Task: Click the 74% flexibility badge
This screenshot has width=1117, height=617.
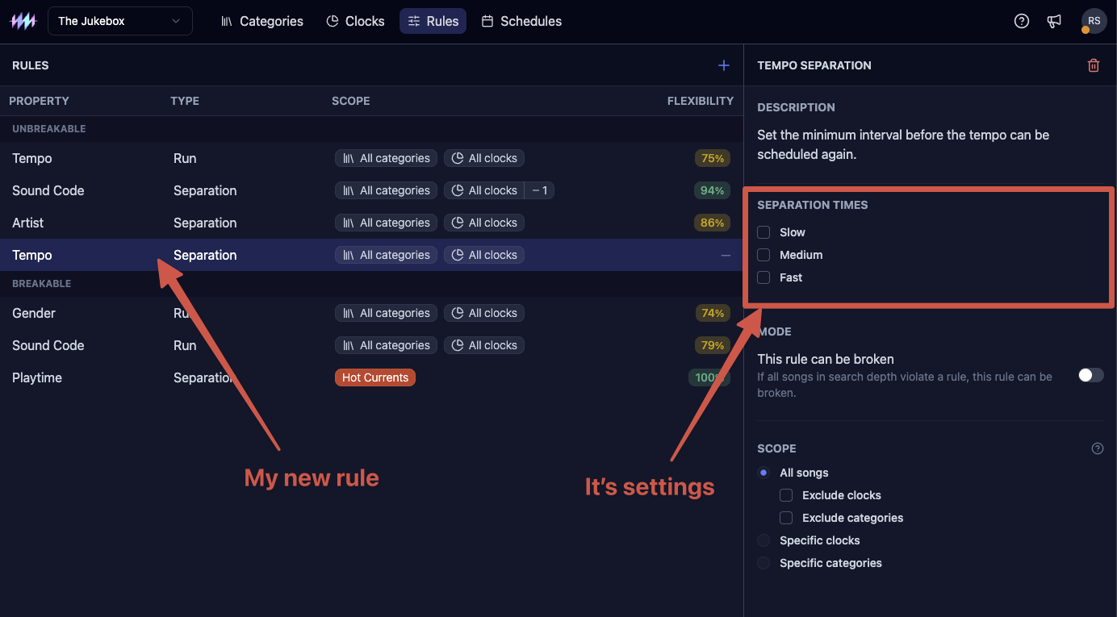Action: click(713, 313)
